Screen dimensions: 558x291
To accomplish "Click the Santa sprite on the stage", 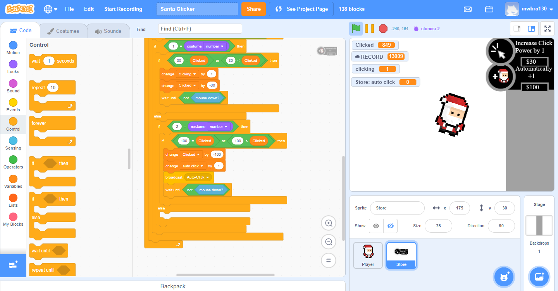I will click(452, 114).
